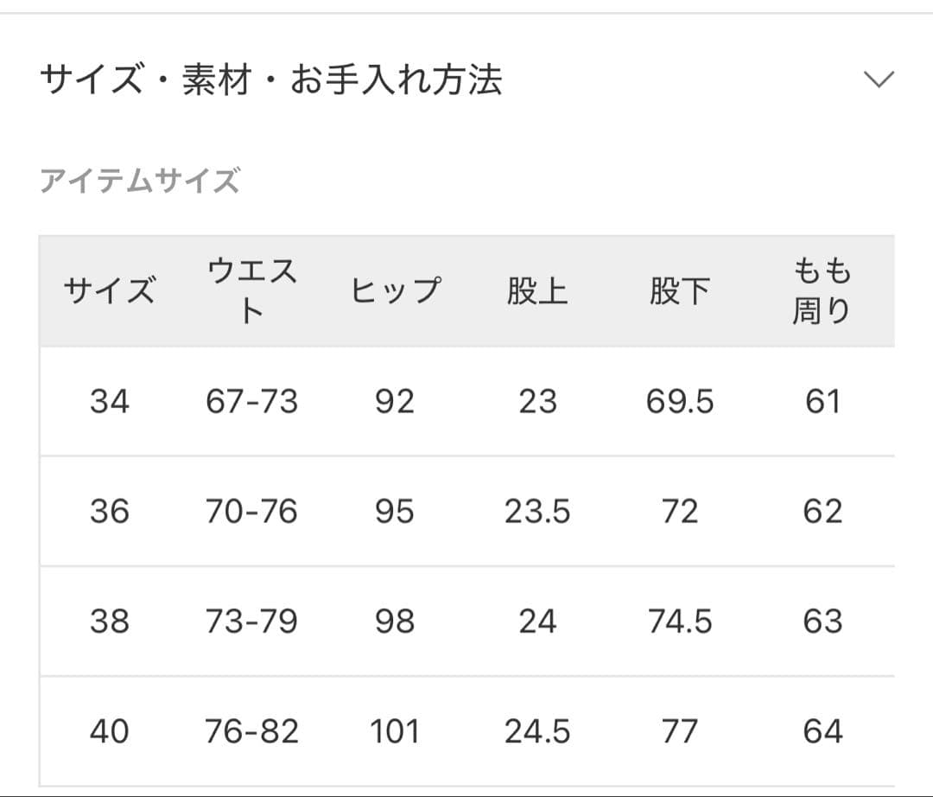Select size 36 row label
933x797 pixels.
tap(109, 511)
